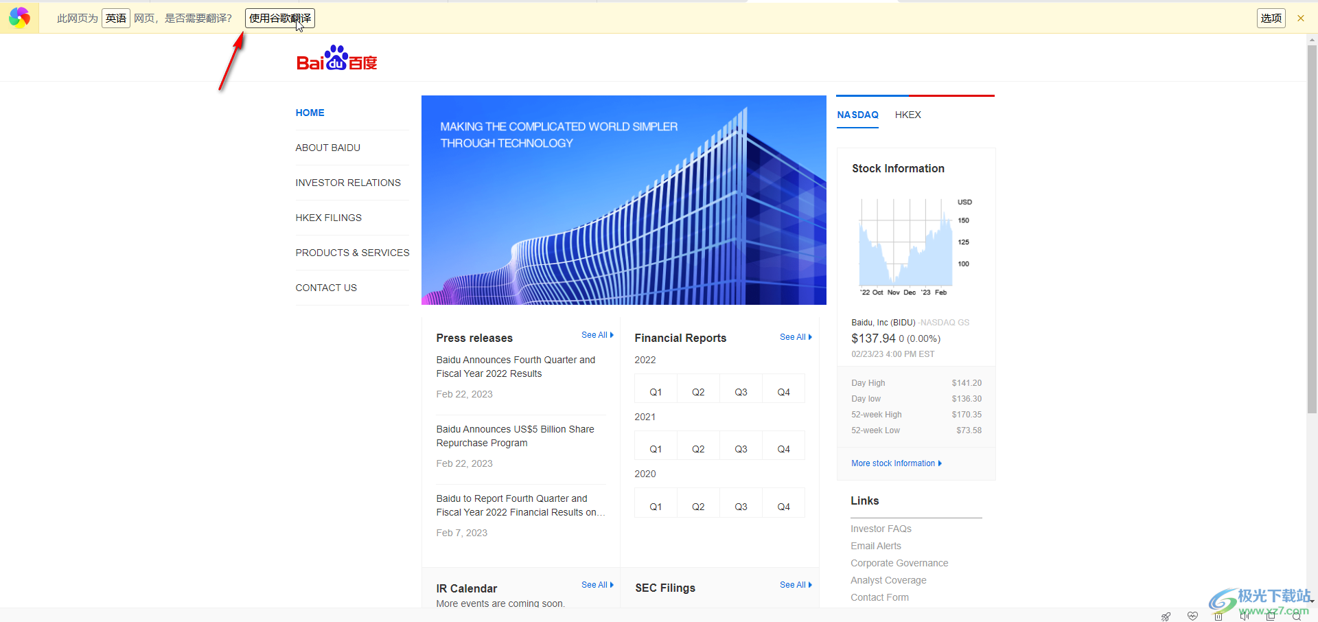Click See All for IR Calendar

click(x=597, y=585)
